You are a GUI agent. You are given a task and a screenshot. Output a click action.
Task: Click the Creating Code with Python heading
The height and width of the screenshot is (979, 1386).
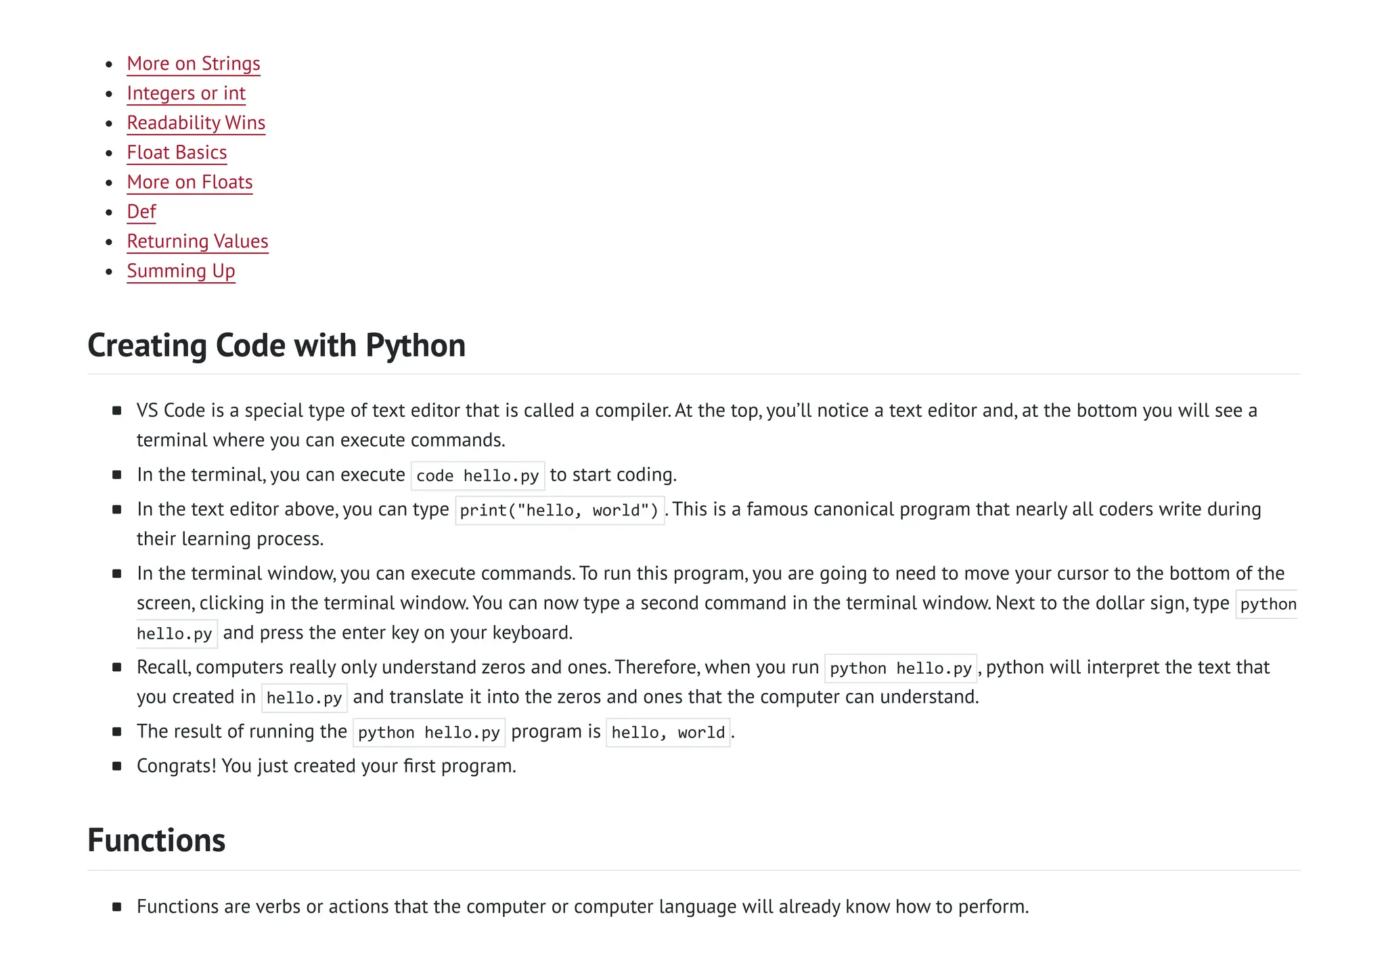[x=276, y=346]
